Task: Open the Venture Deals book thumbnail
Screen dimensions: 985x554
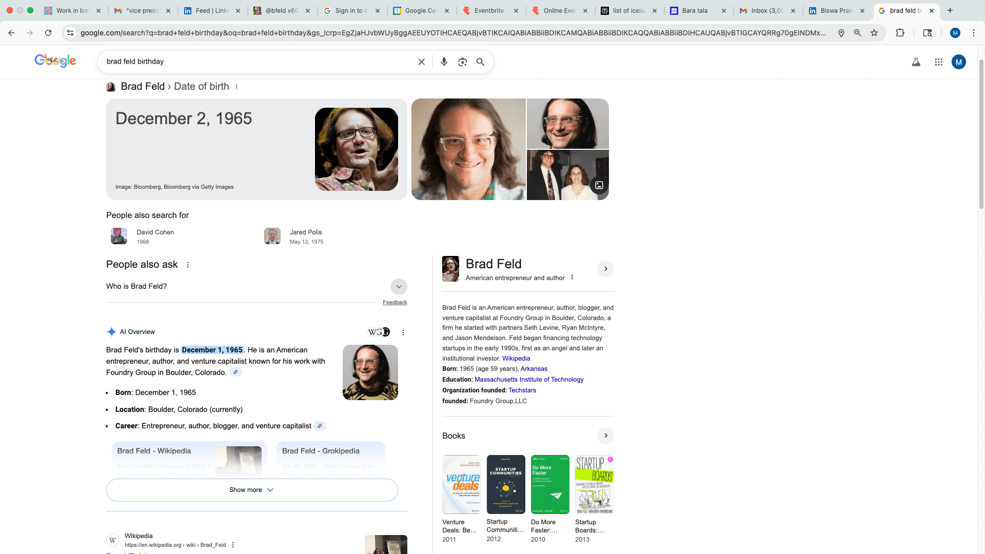Action: pos(461,484)
